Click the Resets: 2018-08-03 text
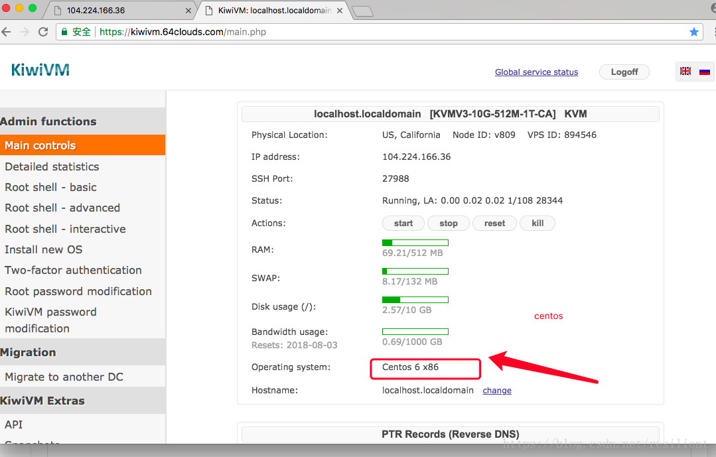This screenshot has height=457, width=716. 295,345
